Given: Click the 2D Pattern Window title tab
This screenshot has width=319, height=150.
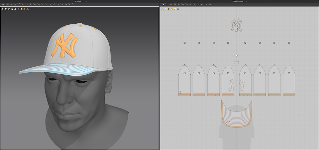Looking at the screenshot, I should [239, 1].
